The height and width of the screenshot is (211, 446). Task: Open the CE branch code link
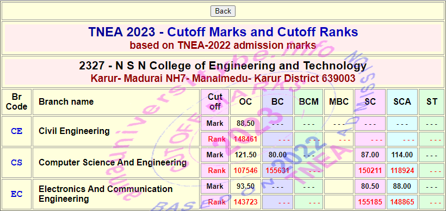(16, 131)
